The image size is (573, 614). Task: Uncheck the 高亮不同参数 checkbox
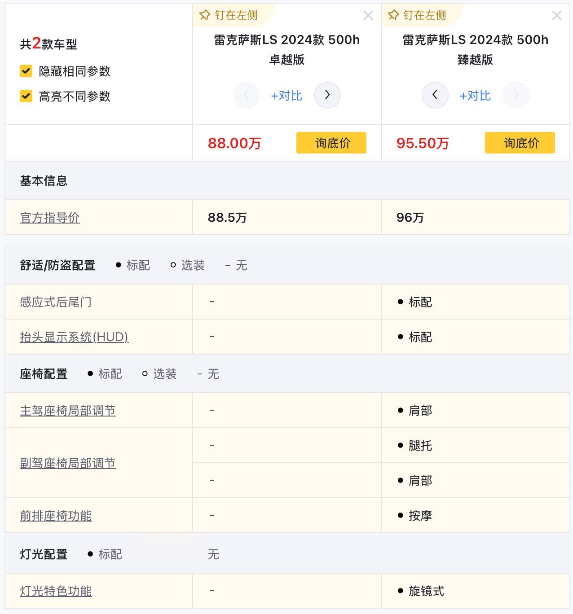(x=26, y=96)
